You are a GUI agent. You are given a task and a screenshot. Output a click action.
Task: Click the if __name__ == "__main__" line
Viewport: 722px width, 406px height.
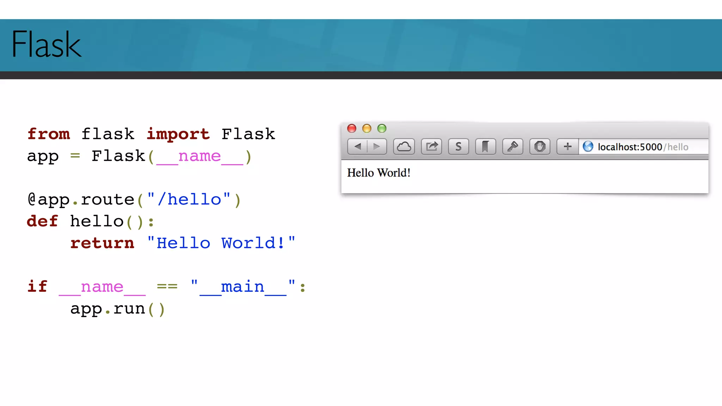pyautogui.click(x=166, y=287)
